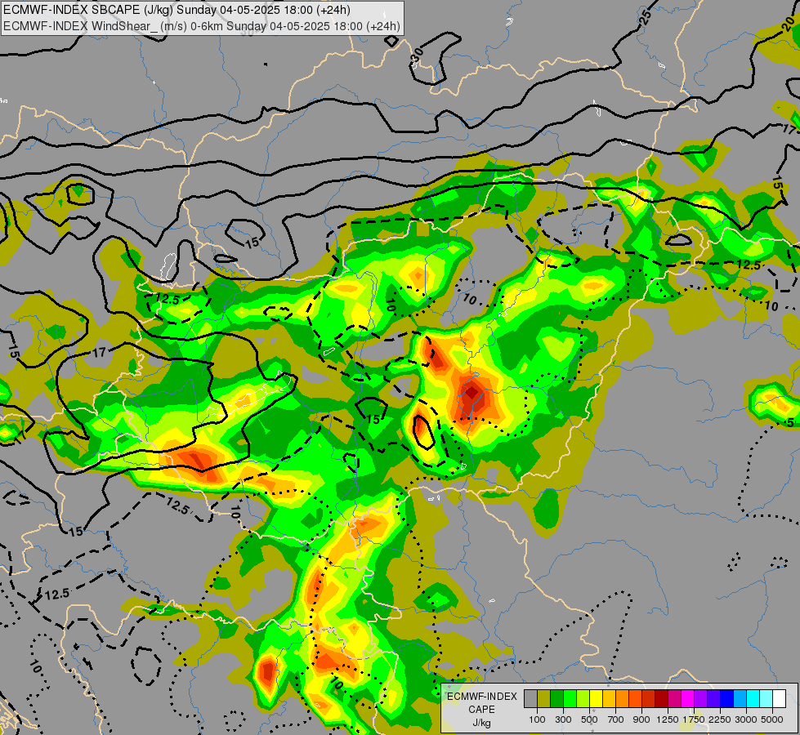Choose the bright green legend swatch
The width and height of the screenshot is (800, 735).
pos(570,699)
